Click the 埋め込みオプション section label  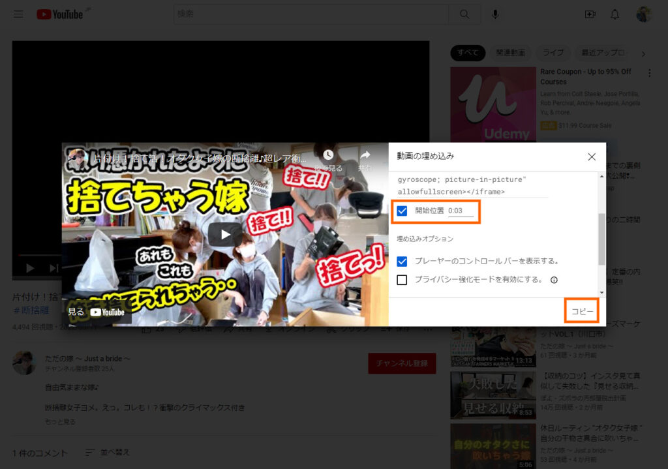(425, 239)
